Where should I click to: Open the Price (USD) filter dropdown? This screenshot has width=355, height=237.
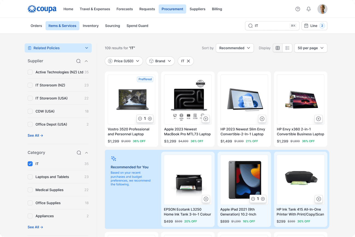[124, 61]
